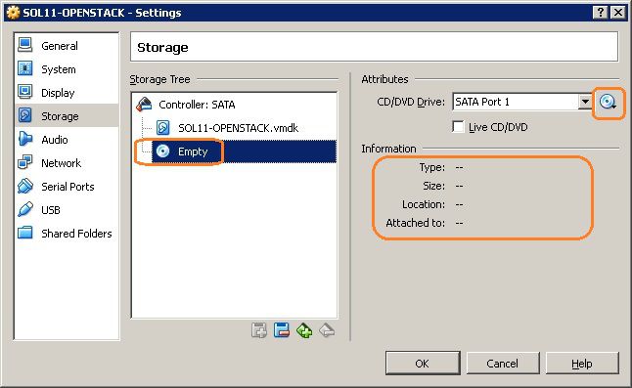Click the 'Storage' page heading
632x388 pixels.
coord(162,48)
